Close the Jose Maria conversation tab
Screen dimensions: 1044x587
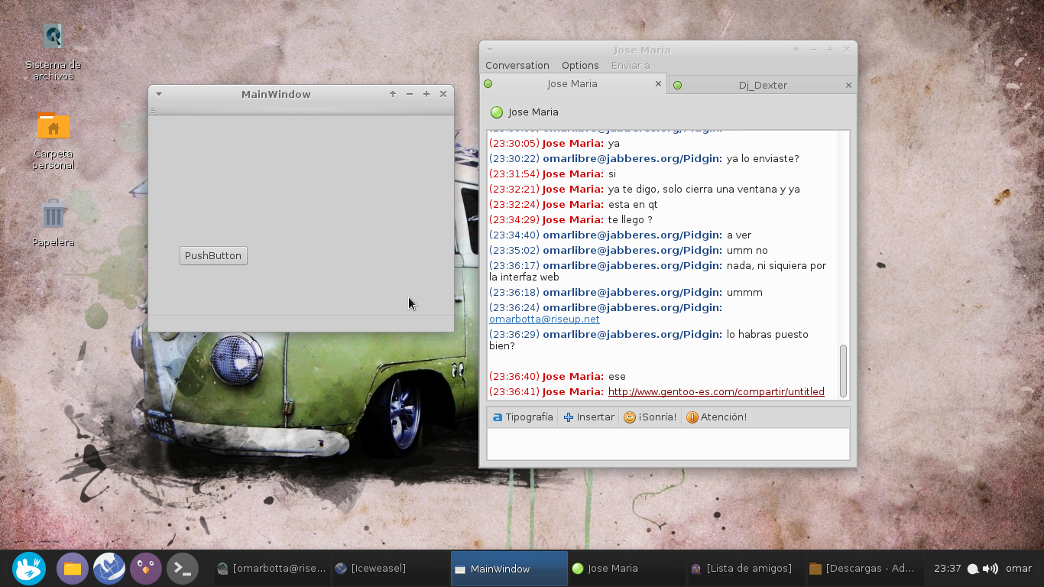(x=659, y=84)
